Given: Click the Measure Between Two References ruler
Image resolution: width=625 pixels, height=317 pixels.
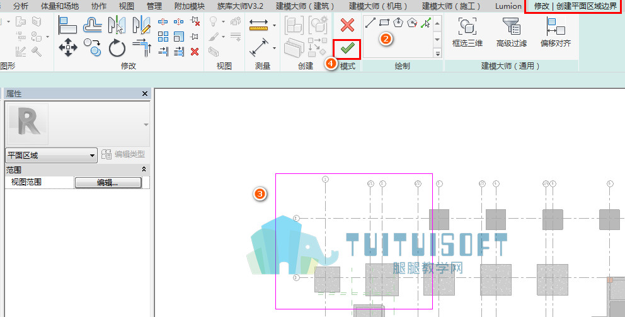Looking at the screenshot, I should pyautogui.click(x=259, y=25).
